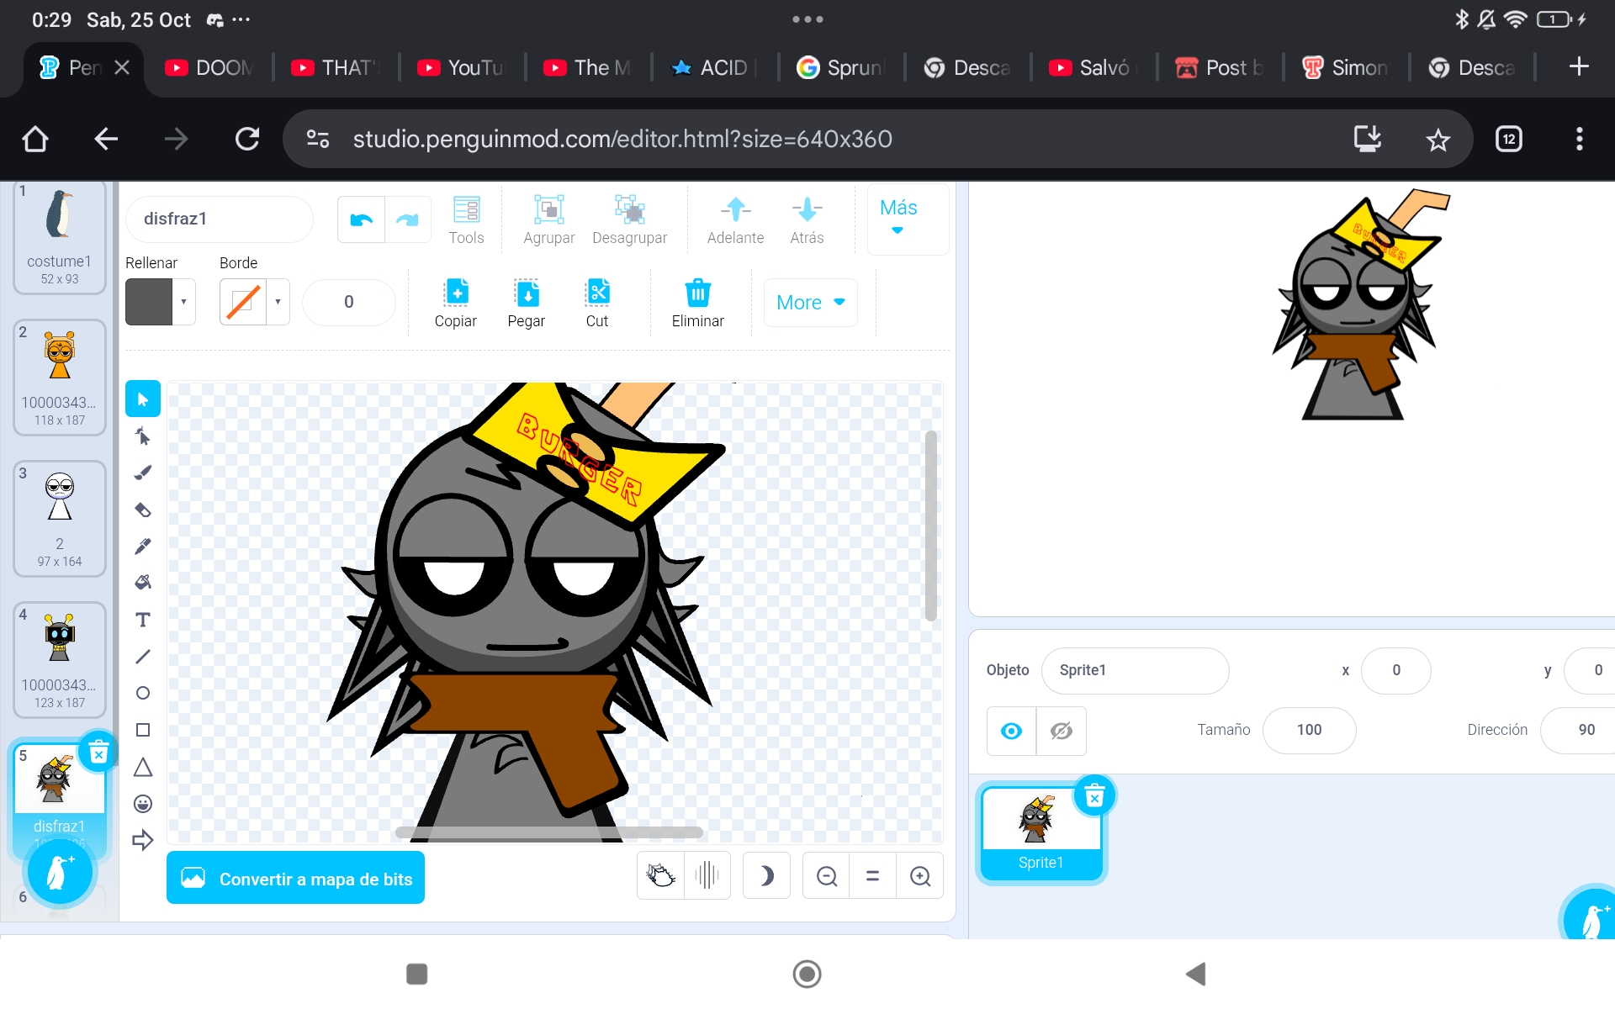1615x1009 pixels.
Task: Click the Borde outline color swatch
Action: tap(244, 302)
